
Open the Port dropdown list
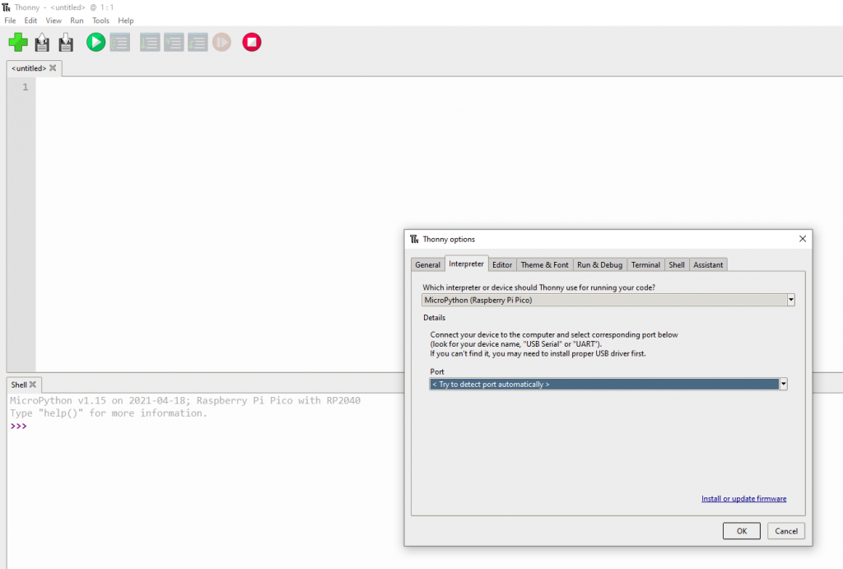pyautogui.click(x=783, y=385)
